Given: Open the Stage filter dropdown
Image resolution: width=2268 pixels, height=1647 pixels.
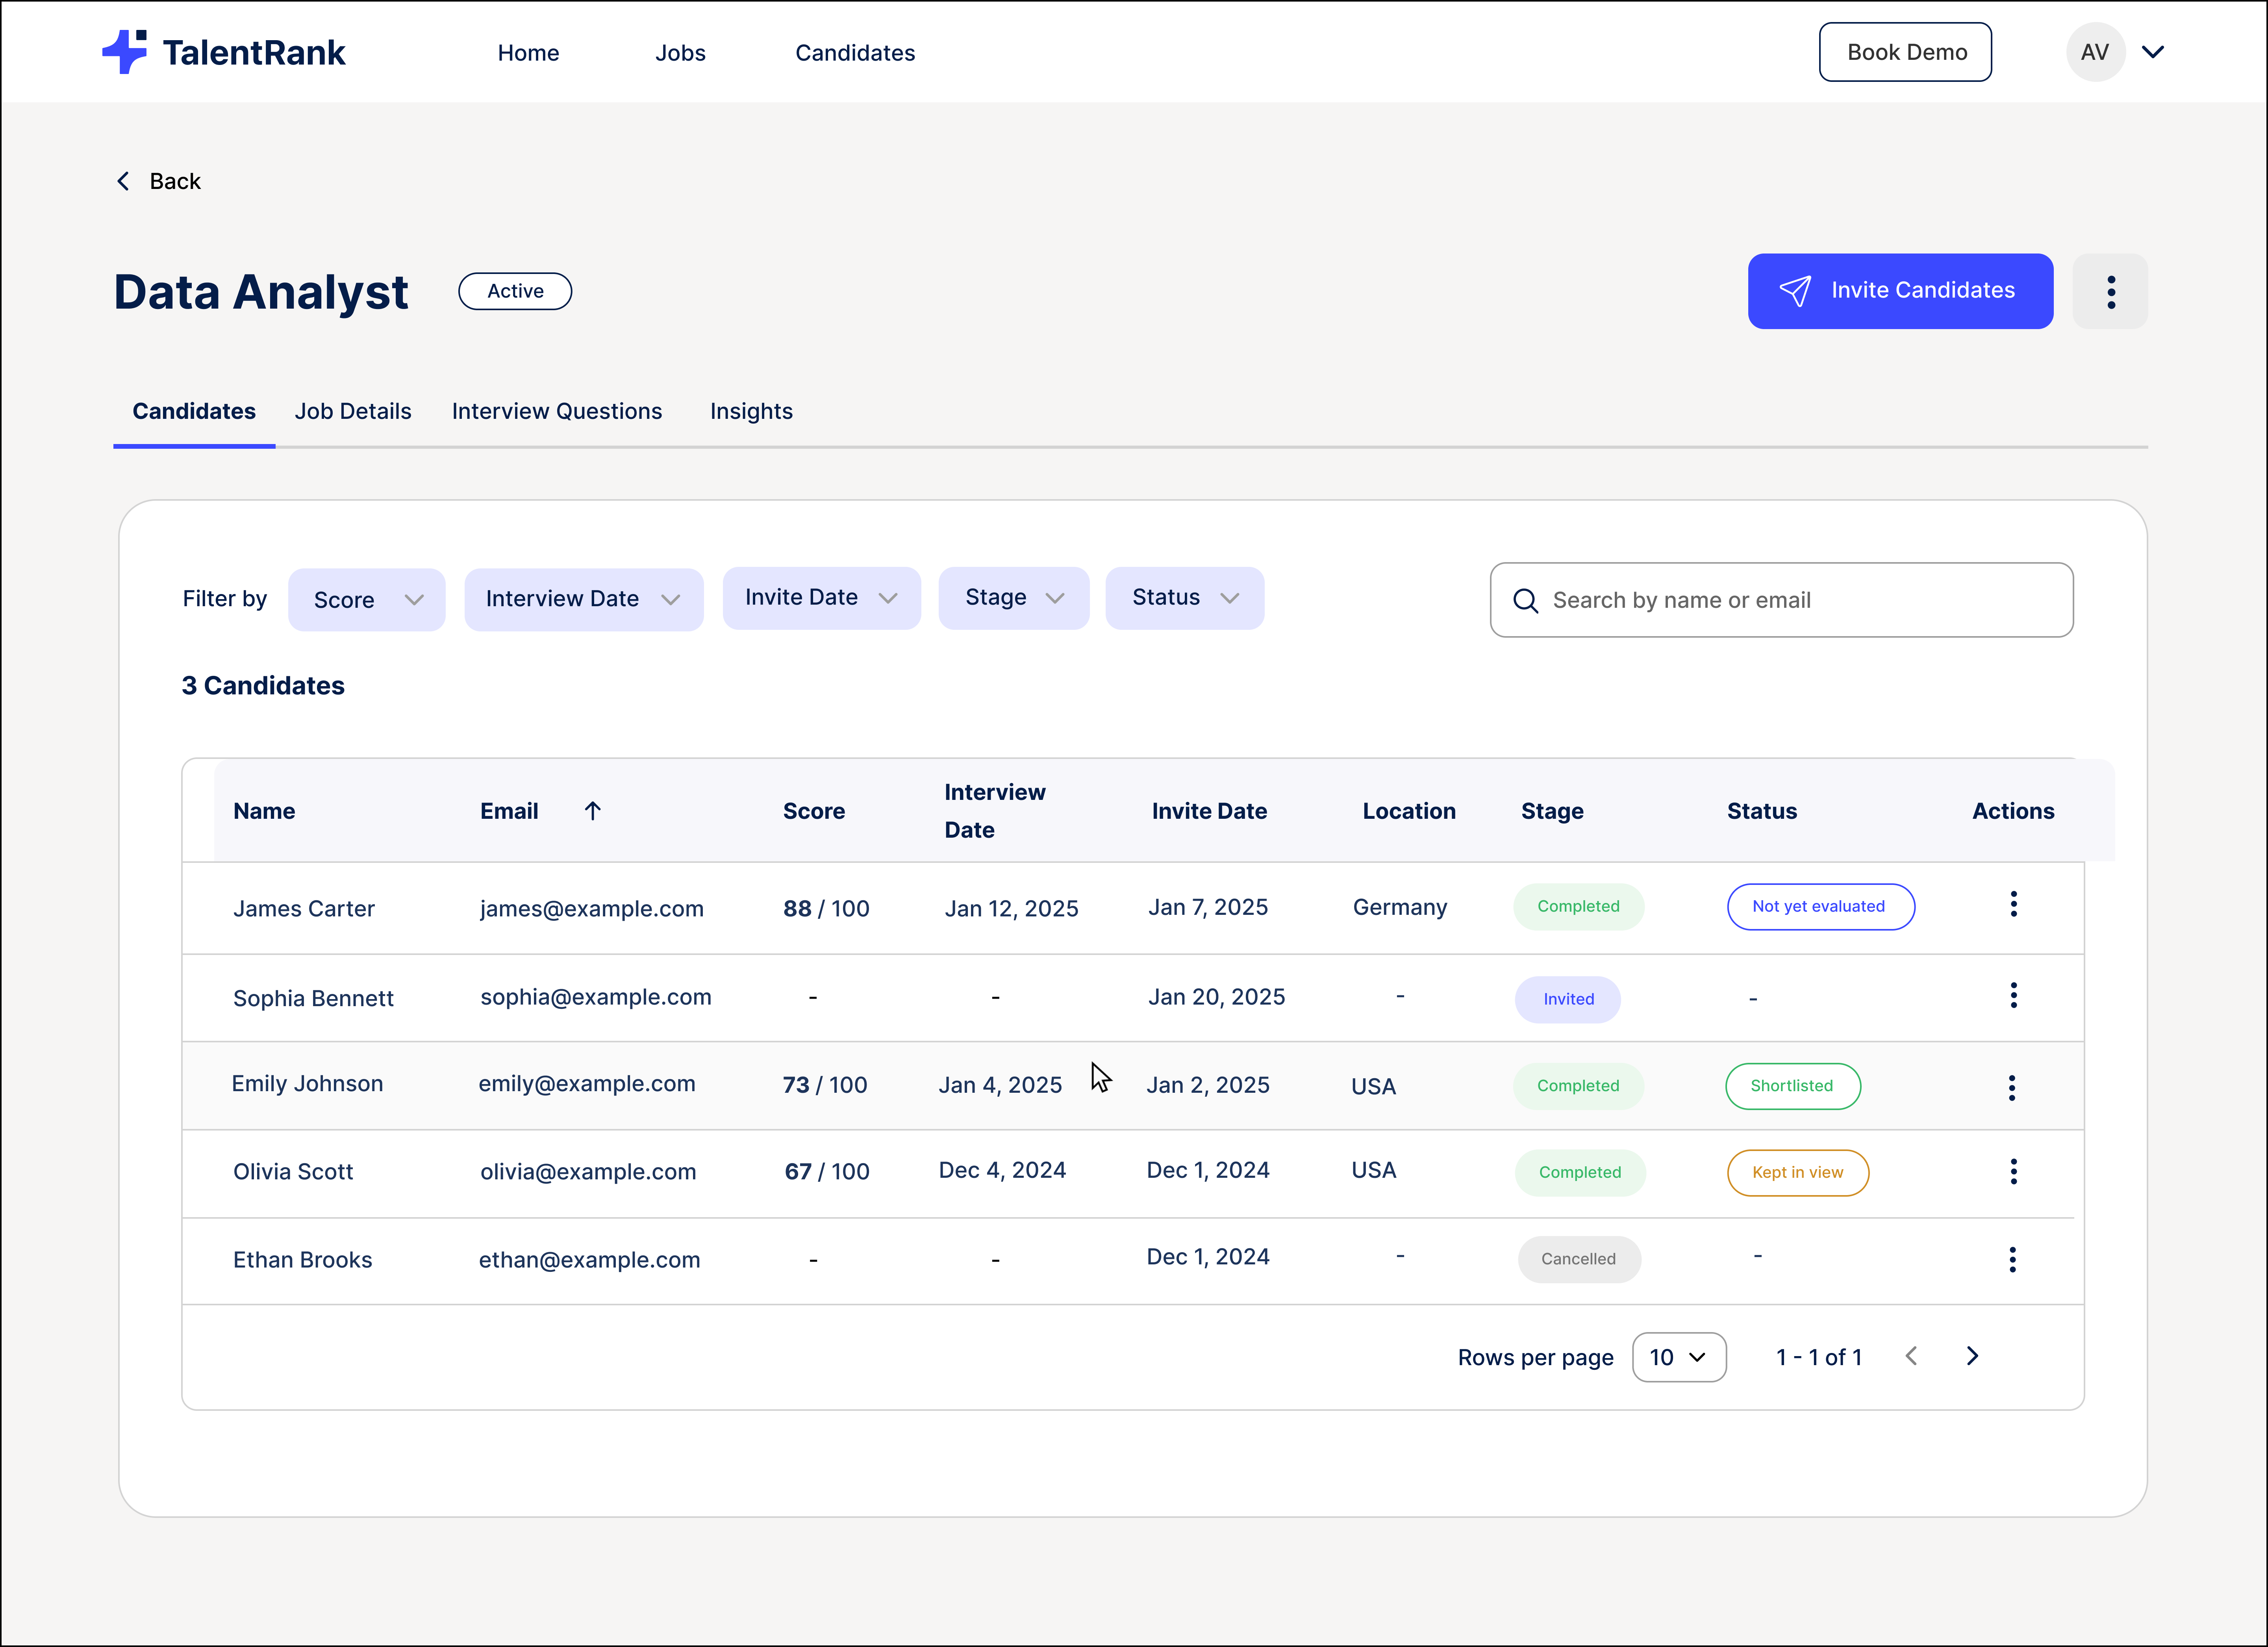Looking at the screenshot, I should [1014, 598].
